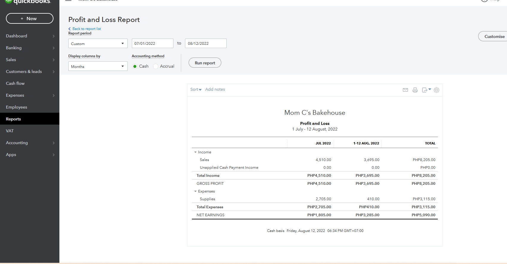
Task: Expand the Dashboard sidebar chevron
Action: [x=54, y=36]
